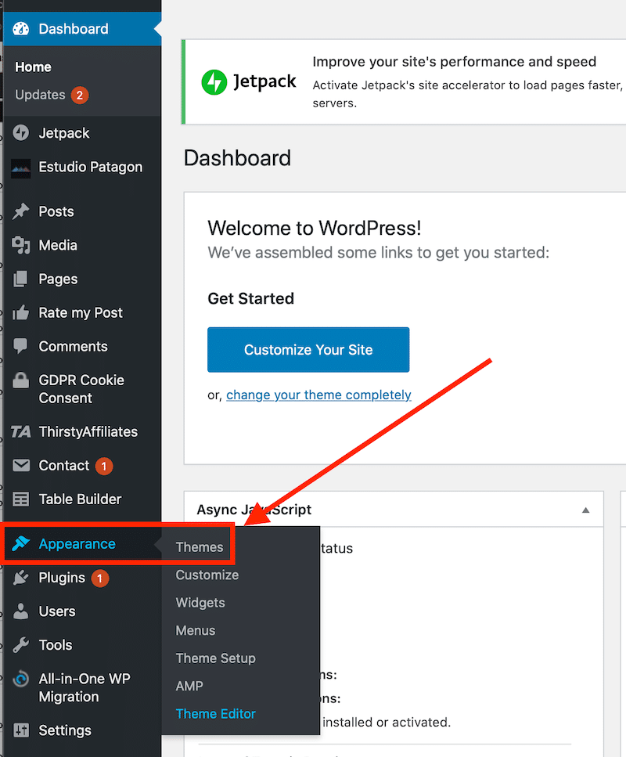Click the Comments speech bubble icon

21,346
